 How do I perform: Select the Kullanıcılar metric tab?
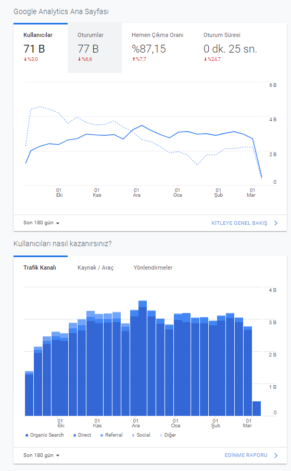tap(41, 47)
